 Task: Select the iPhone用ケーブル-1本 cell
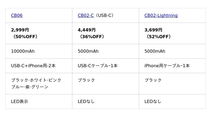pos(167,66)
